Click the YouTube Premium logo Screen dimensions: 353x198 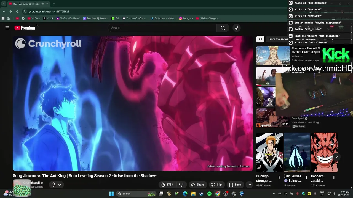point(25,28)
